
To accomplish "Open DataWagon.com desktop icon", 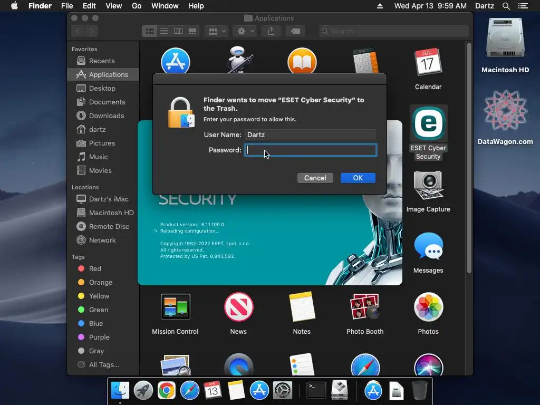I will (505, 110).
